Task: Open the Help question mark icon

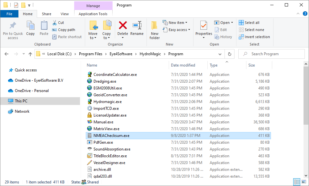Action: click(x=305, y=14)
